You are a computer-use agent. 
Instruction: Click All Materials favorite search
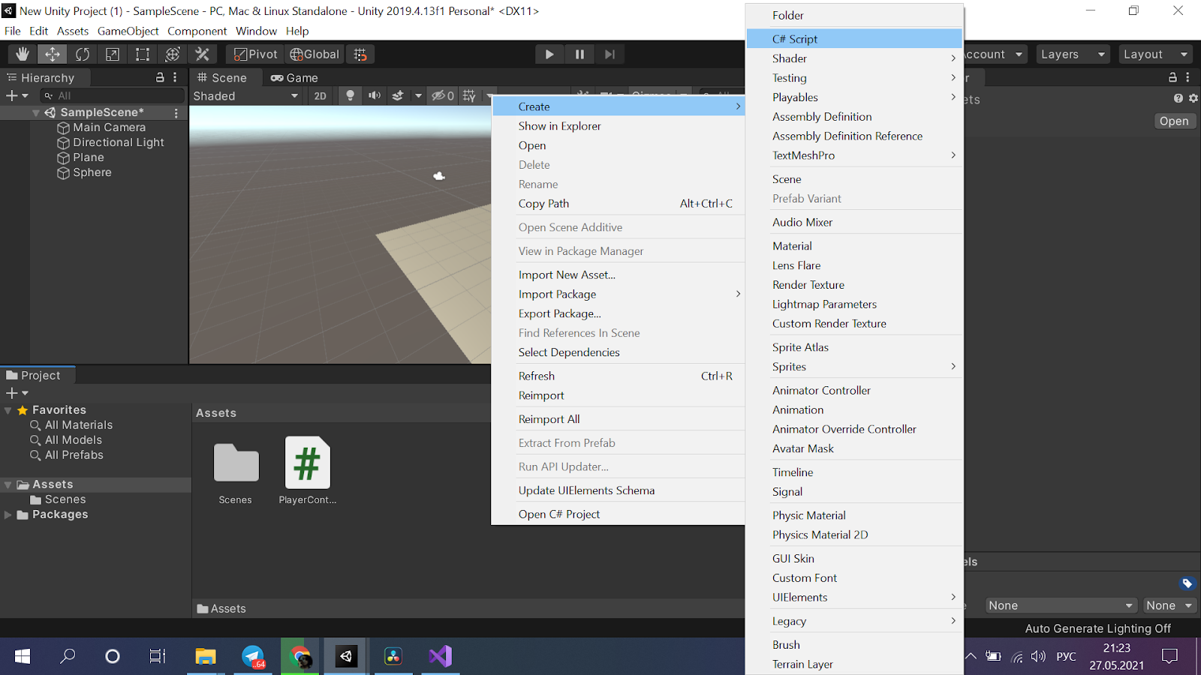(78, 425)
